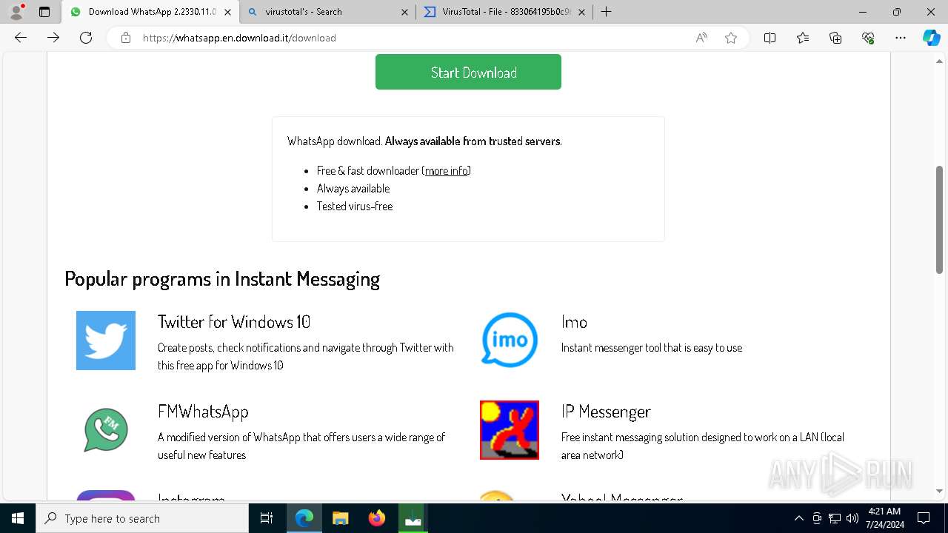Switch to the virustotal's Search tab
The height and width of the screenshot is (533, 948).
tap(328, 12)
